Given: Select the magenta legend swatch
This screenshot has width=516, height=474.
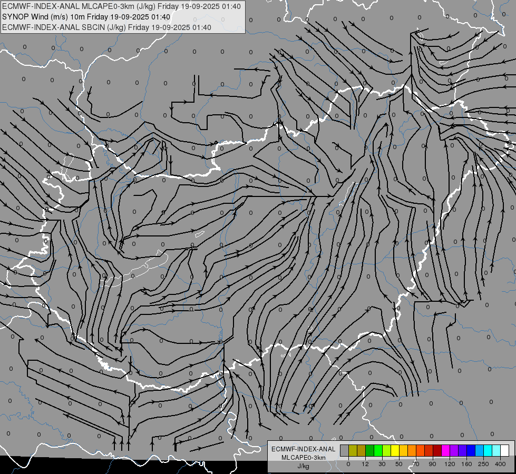Looking at the screenshot, I should tap(446, 450).
